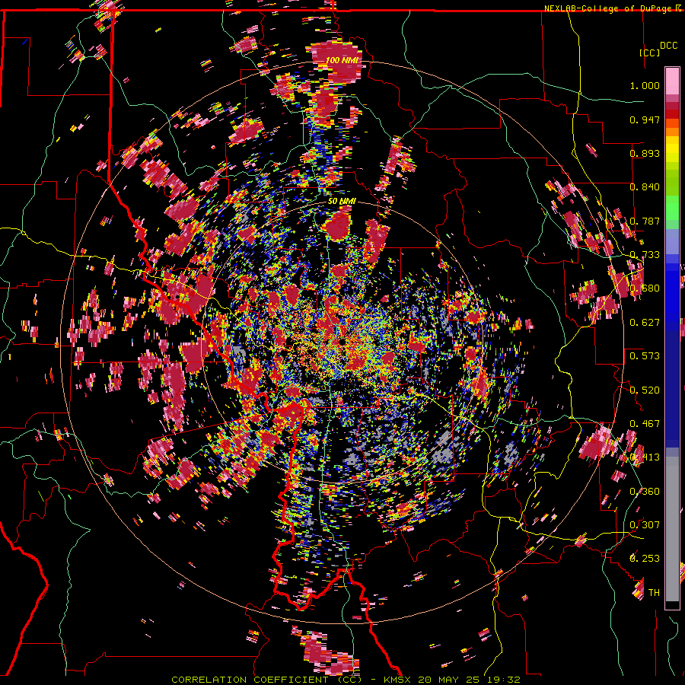685x685 pixels.
Task: Select the 0.307 scale value
Action: [645, 525]
